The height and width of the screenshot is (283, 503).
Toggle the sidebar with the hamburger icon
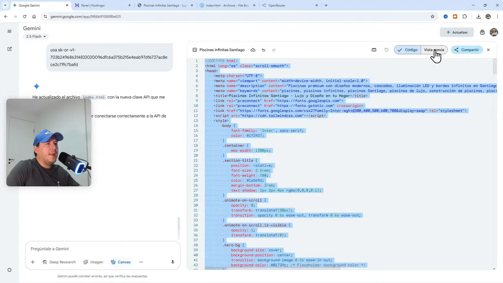(9, 31)
